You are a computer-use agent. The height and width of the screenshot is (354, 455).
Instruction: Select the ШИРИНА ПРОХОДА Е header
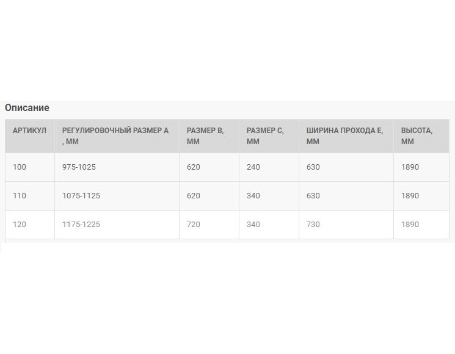(x=346, y=135)
